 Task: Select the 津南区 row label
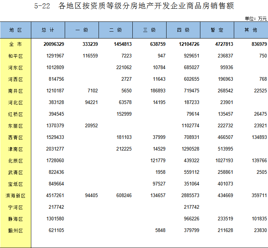point(16,149)
